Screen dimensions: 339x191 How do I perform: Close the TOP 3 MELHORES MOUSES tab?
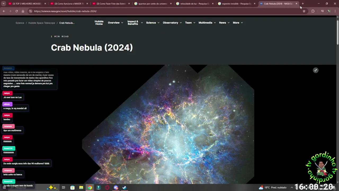[45, 4]
